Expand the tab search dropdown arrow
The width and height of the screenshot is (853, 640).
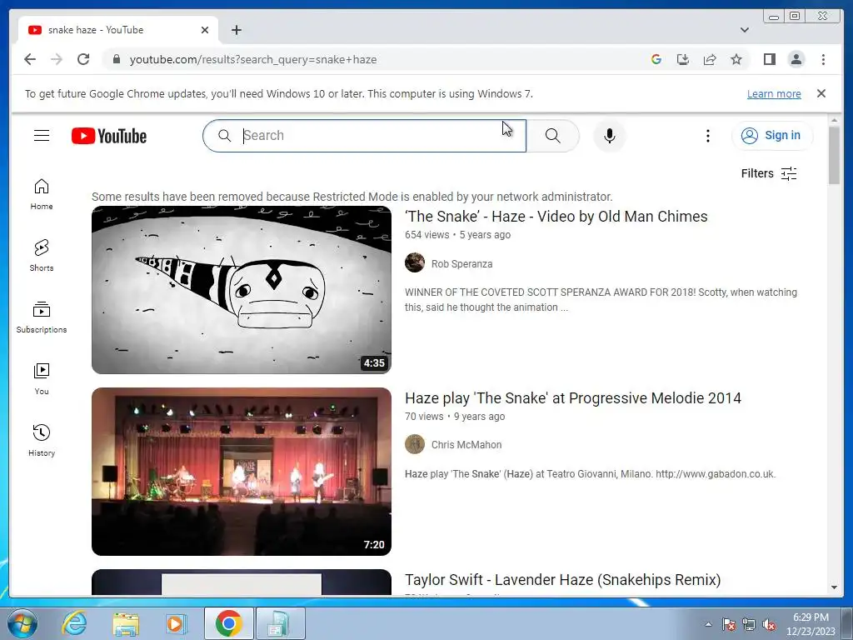745,30
